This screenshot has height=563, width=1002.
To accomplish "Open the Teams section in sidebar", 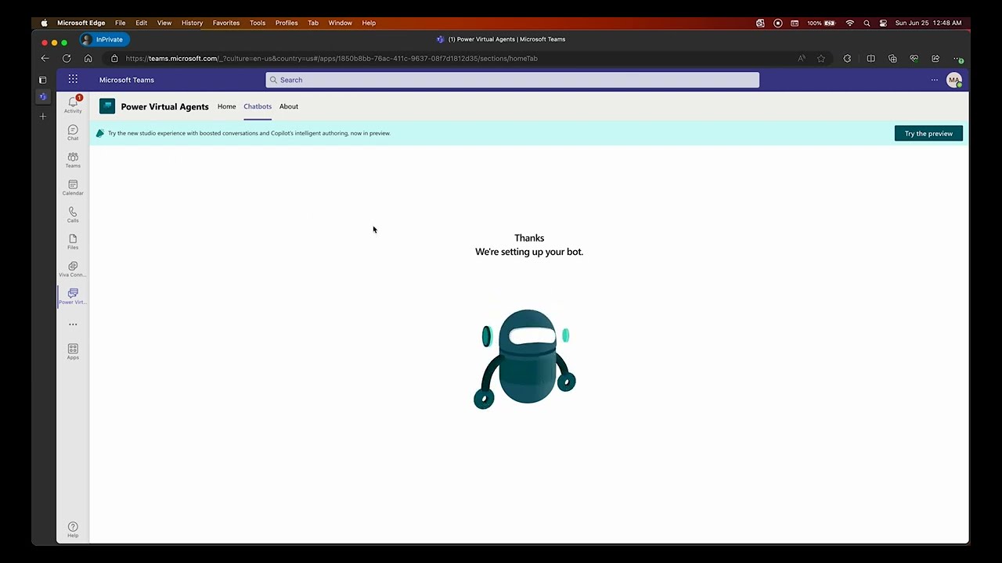I will (x=73, y=160).
